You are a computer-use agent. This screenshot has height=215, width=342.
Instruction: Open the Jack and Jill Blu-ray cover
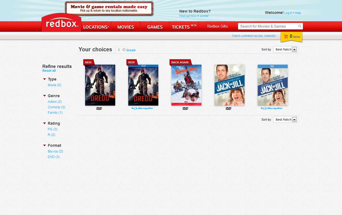pyautogui.click(x=273, y=85)
